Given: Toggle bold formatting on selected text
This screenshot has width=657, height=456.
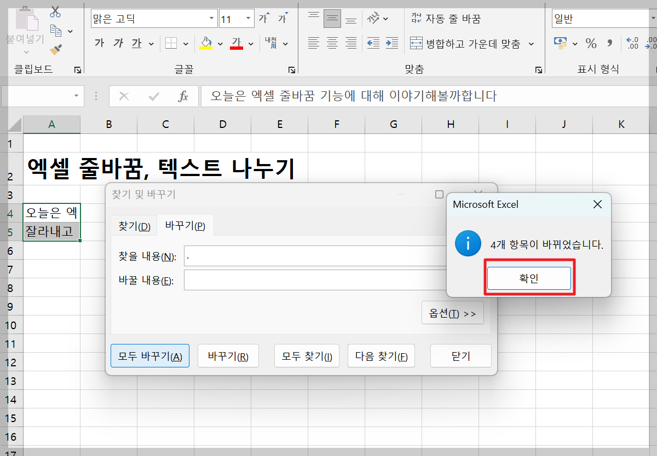Looking at the screenshot, I should tap(99, 43).
